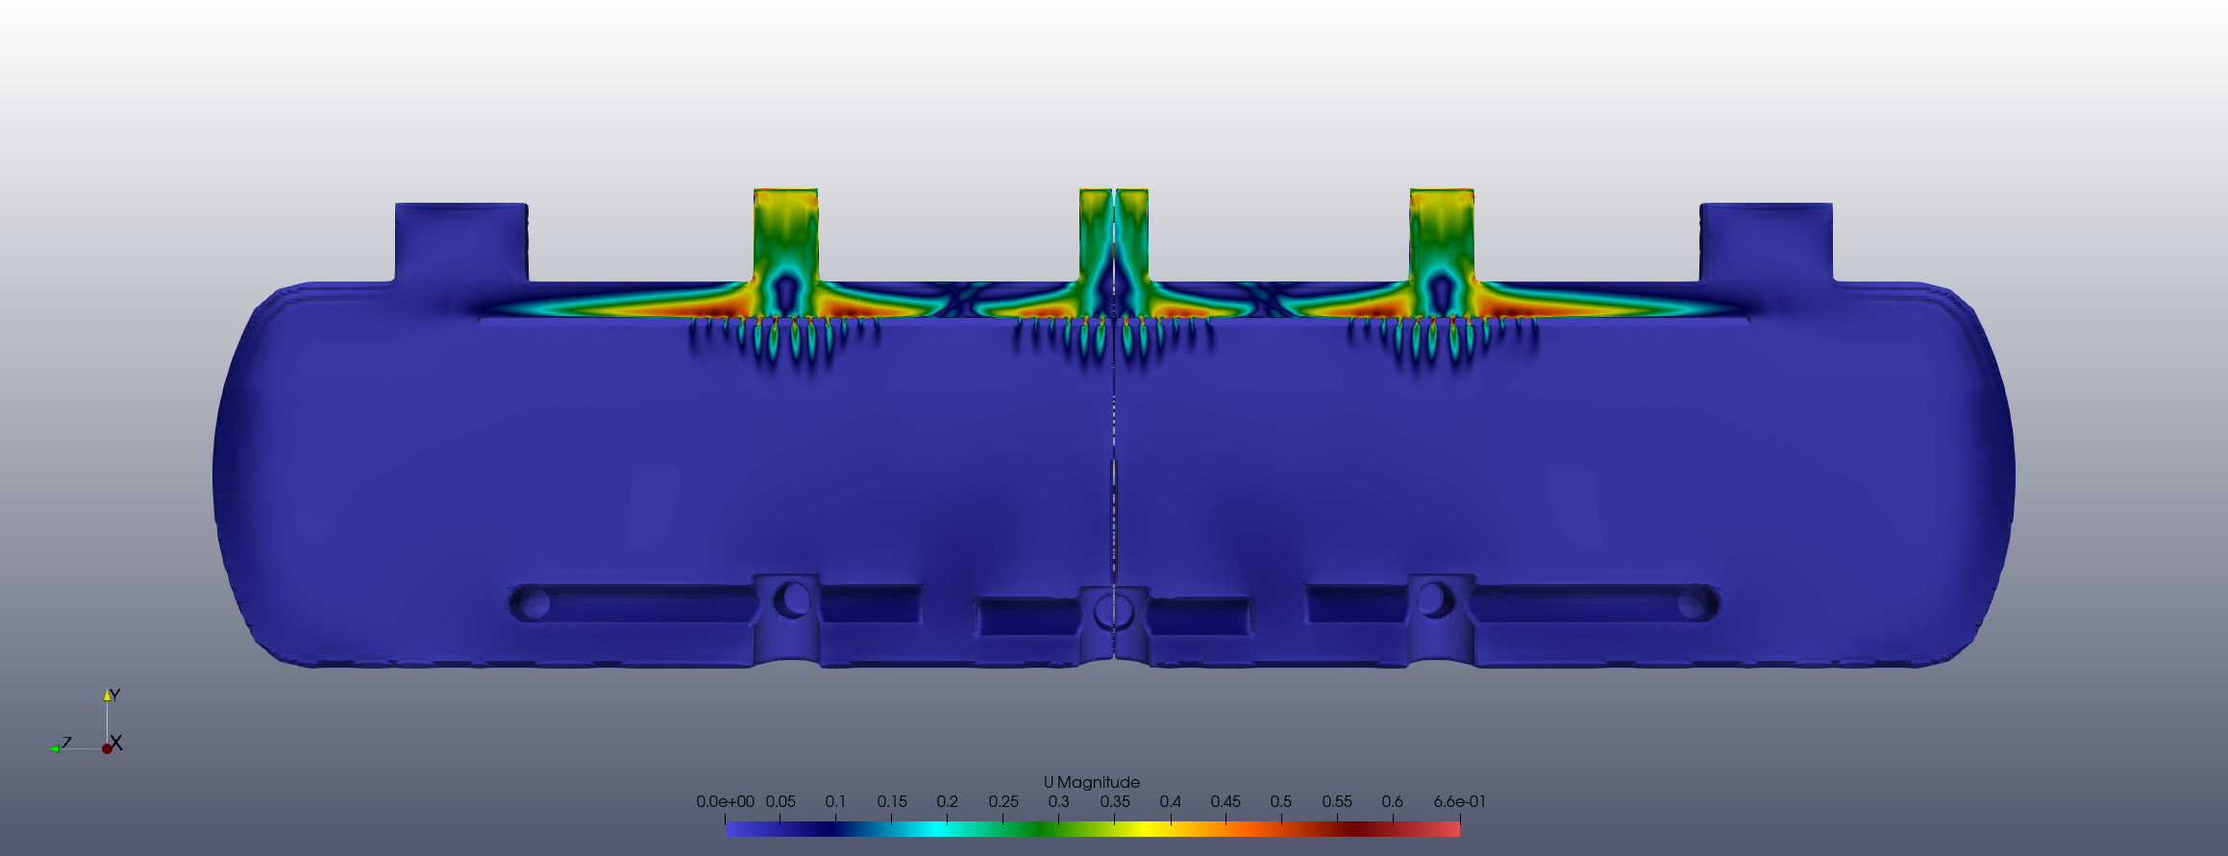Image resolution: width=2228 pixels, height=856 pixels.
Task: Click the 0.25 legend tick label
Action: coord(1003,801)
